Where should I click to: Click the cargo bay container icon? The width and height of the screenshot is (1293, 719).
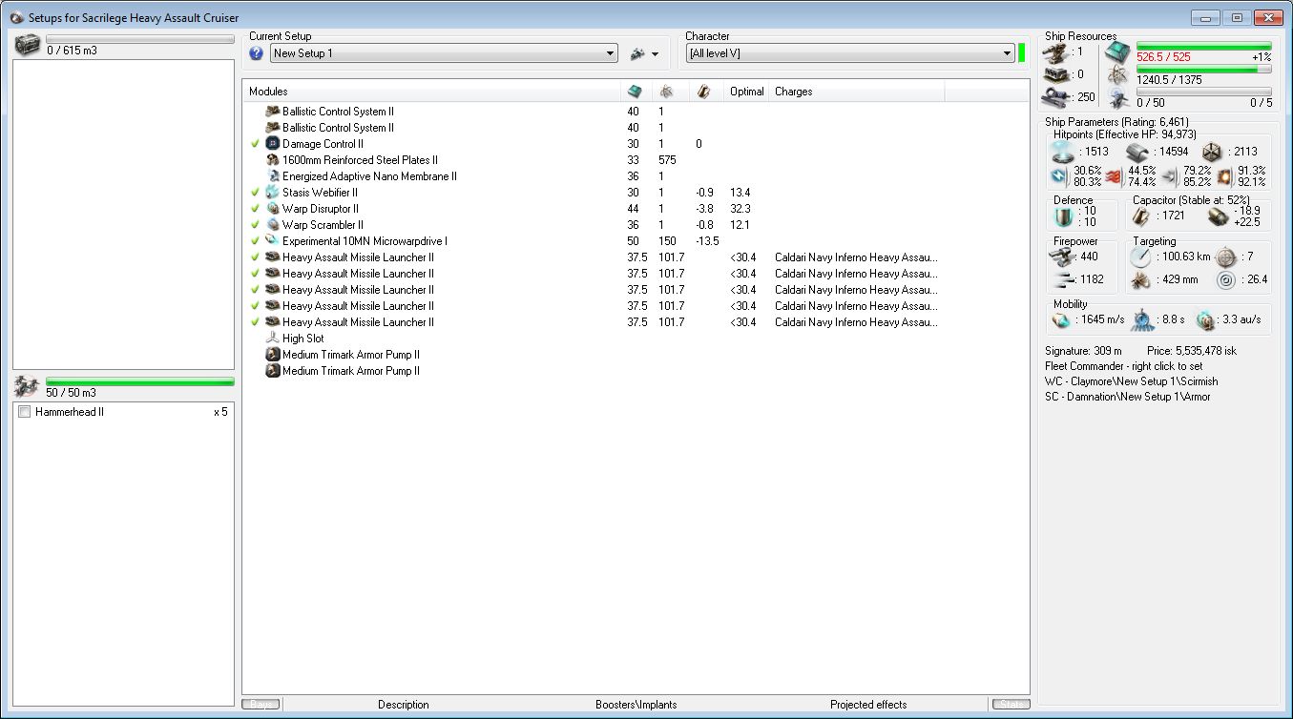[x=29, y=44]
